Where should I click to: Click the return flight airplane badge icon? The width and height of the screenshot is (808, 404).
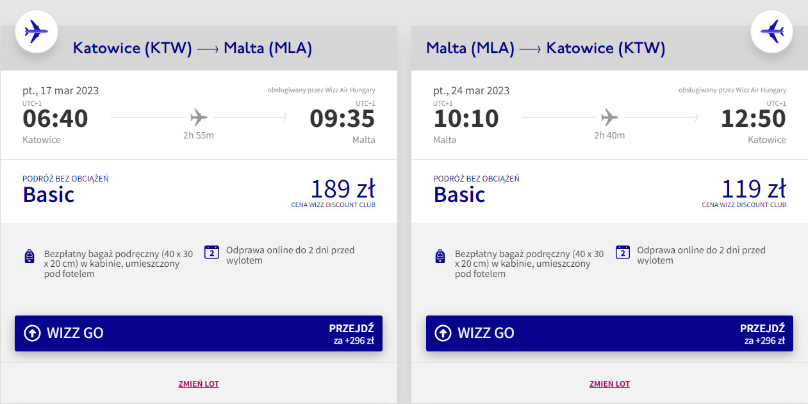pyautogui.click(x=771, y=31)
